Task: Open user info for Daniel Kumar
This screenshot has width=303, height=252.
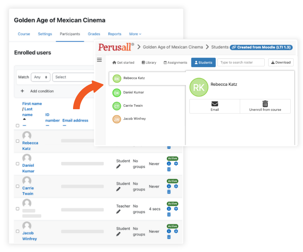Action: pos(169,164)
